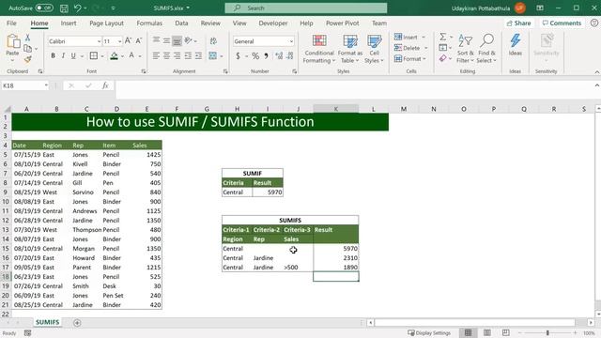Toggle Center horizontal text alignment
Viewport: 601px width, 338px height.
(x=167, y=56)
